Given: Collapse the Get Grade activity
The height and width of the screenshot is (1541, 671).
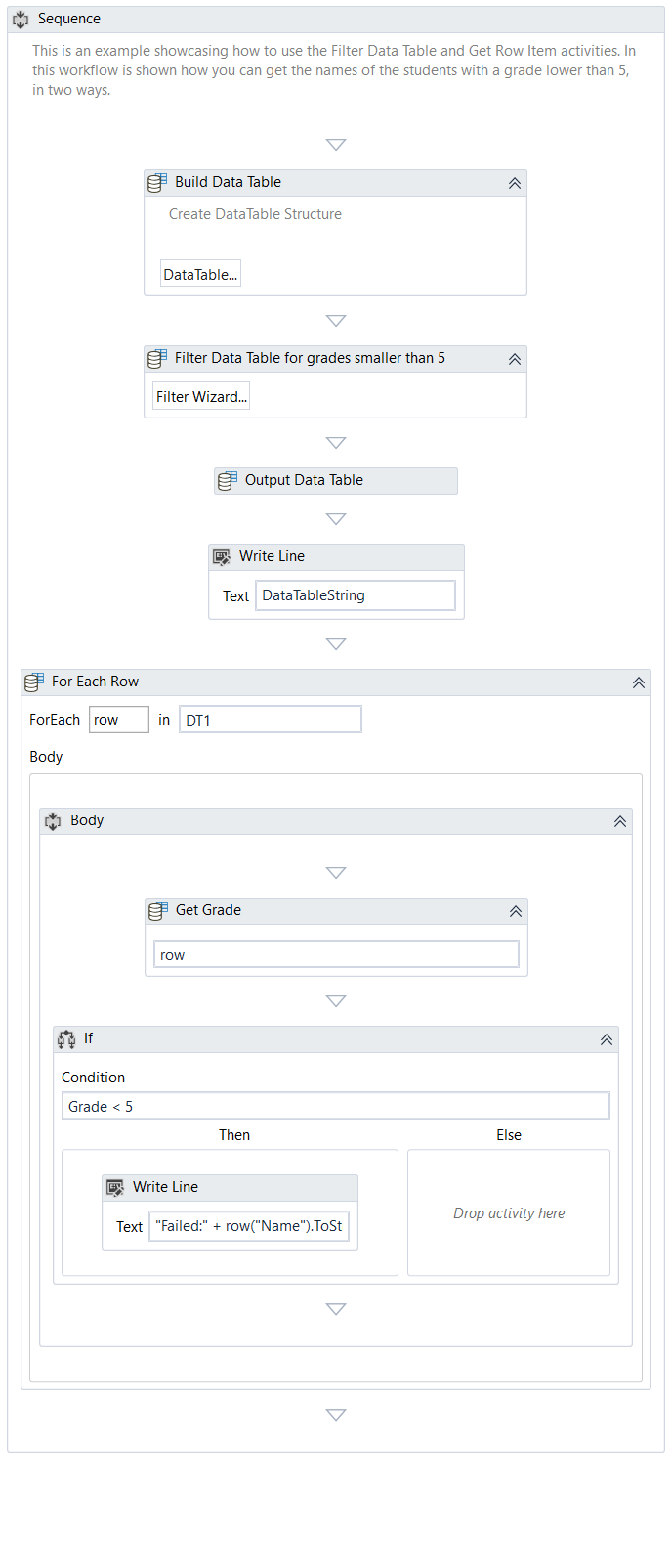Looking at the screenshot, I should coord(516,911).
